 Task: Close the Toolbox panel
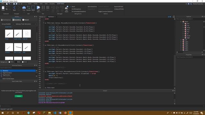point(37,17)
